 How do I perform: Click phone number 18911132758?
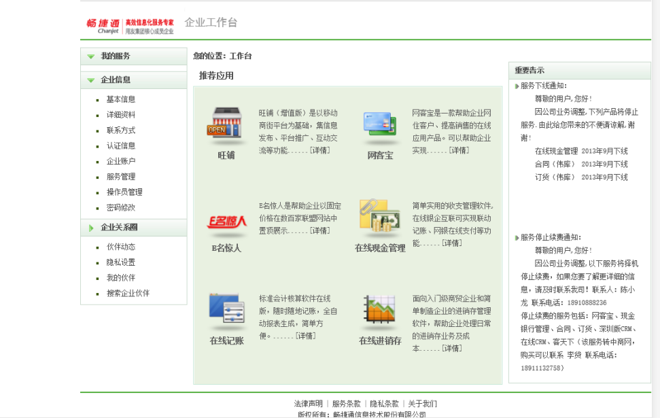coord(540,368)
